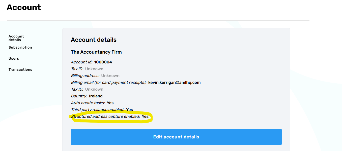
Task: Click the Account details card heading
Action: (x=94, y=40)
